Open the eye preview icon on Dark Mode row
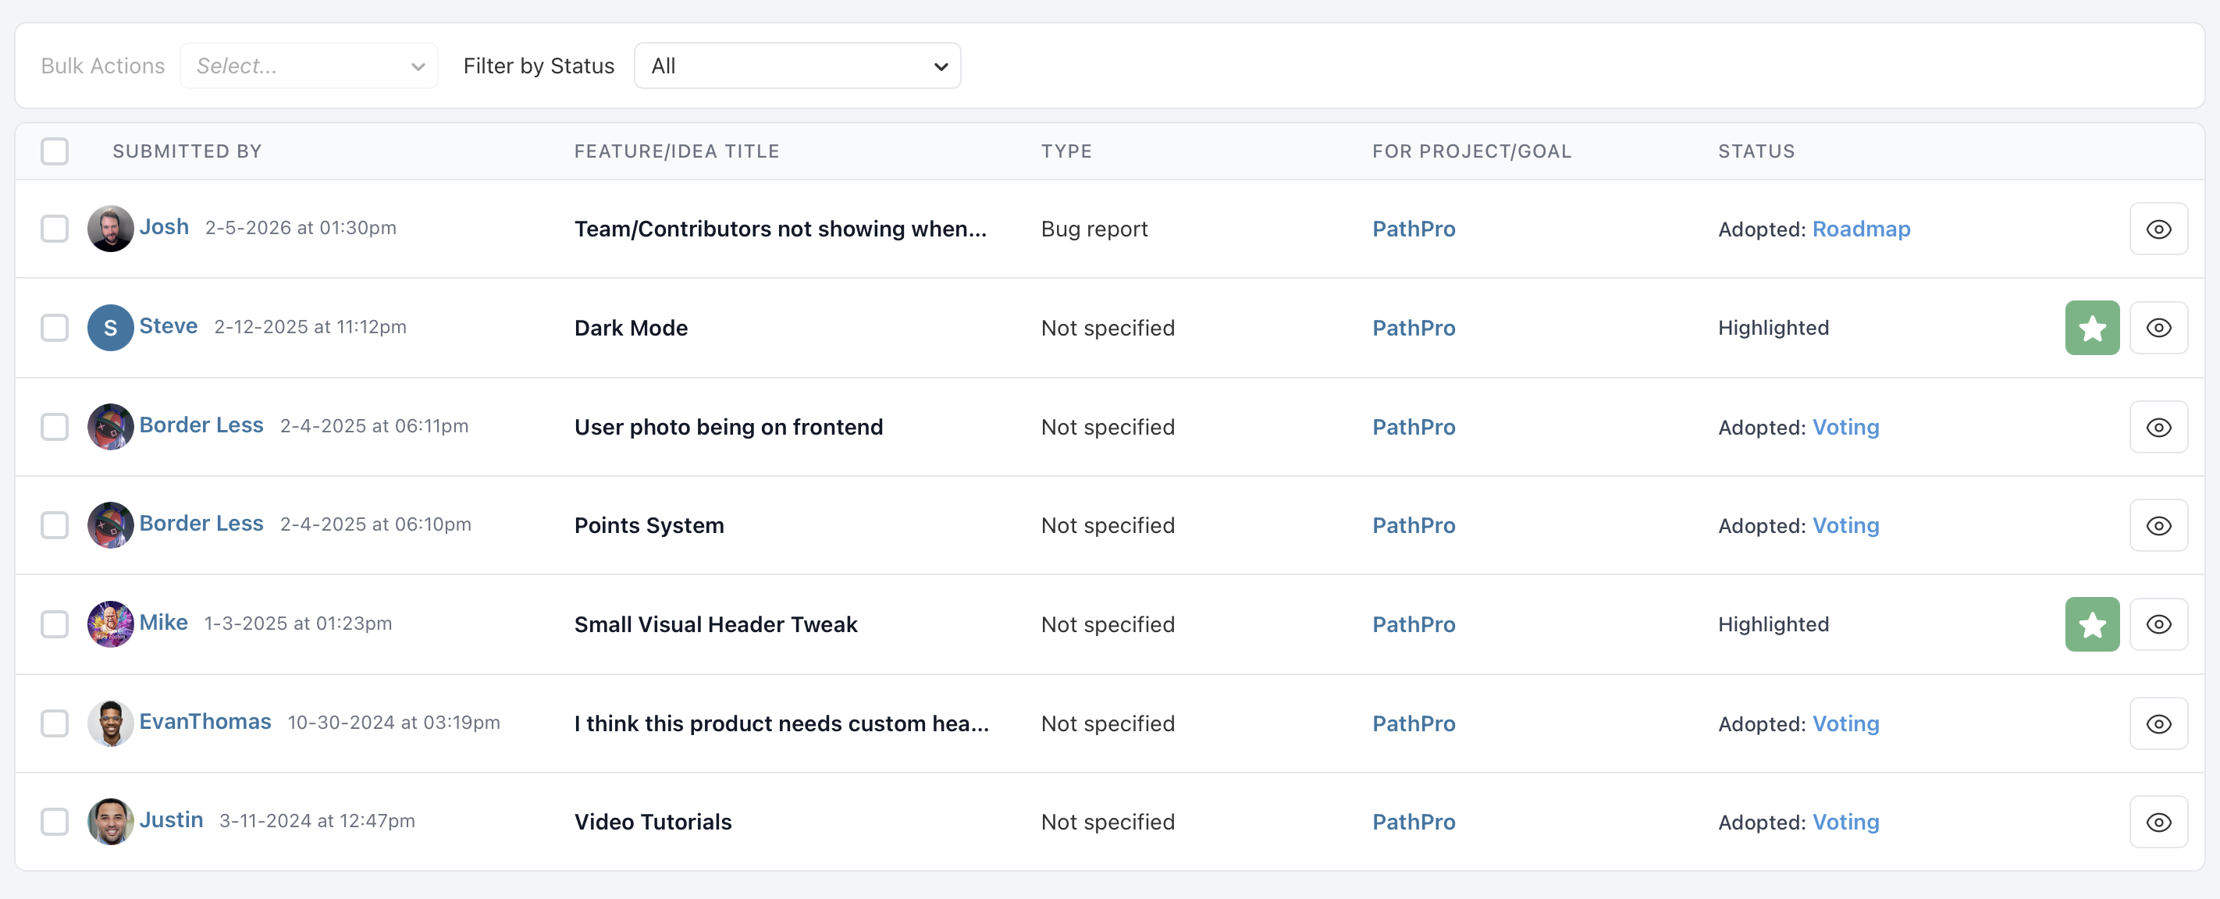This screenshot has width=2220, height=899. tap(2159, 328)
